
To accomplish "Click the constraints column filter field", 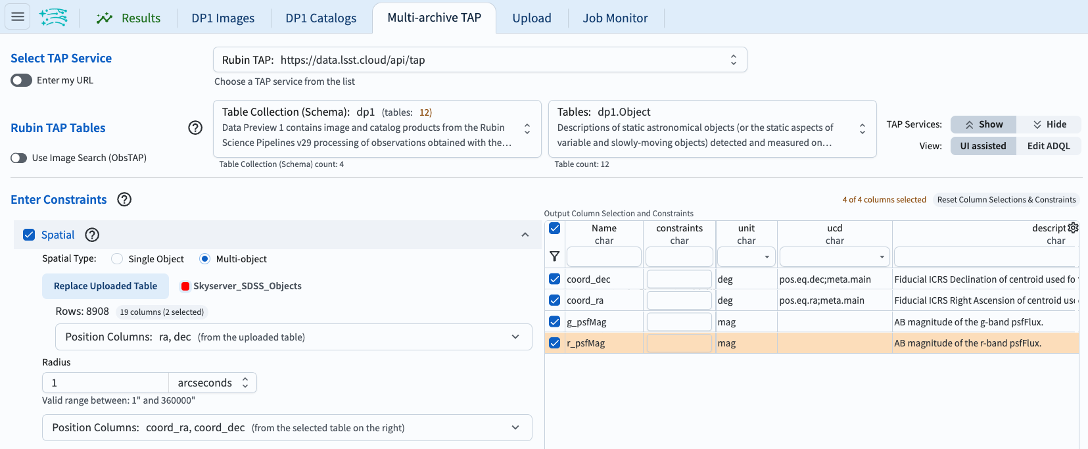I will pos(679,256).
